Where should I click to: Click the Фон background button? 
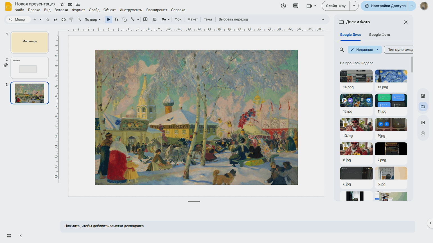[178, 19]
